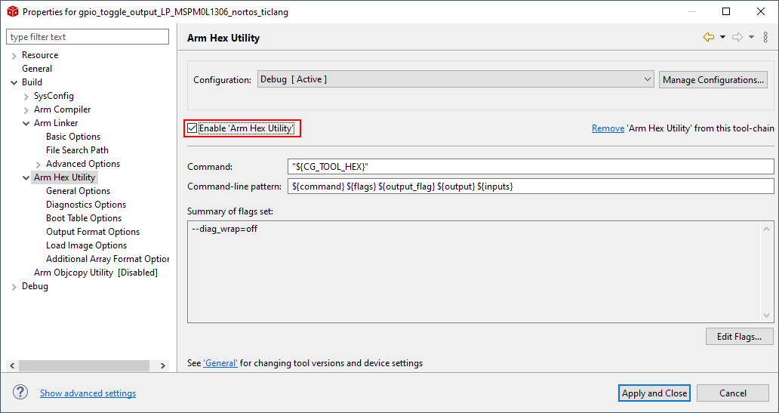Expand the Arm Compiler node
Viewport: 779px width, 413px height.
tap(26, 109)
